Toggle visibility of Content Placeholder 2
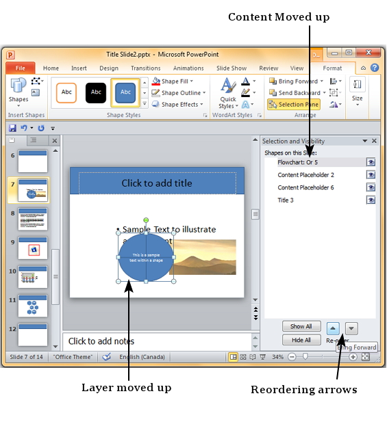 [x=371, y=175]
